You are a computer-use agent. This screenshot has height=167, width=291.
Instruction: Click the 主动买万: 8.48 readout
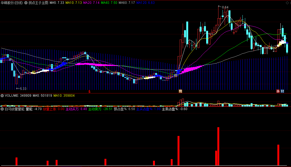pyautogui.click(x=76, y=109)
